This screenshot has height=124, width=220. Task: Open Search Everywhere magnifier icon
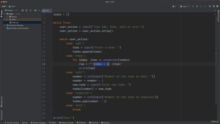(x=210, y=6)
